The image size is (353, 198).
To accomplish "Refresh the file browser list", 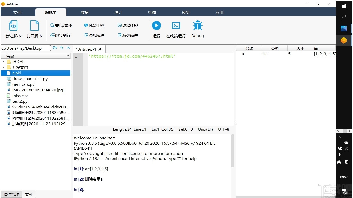I will tap(61, 48).
